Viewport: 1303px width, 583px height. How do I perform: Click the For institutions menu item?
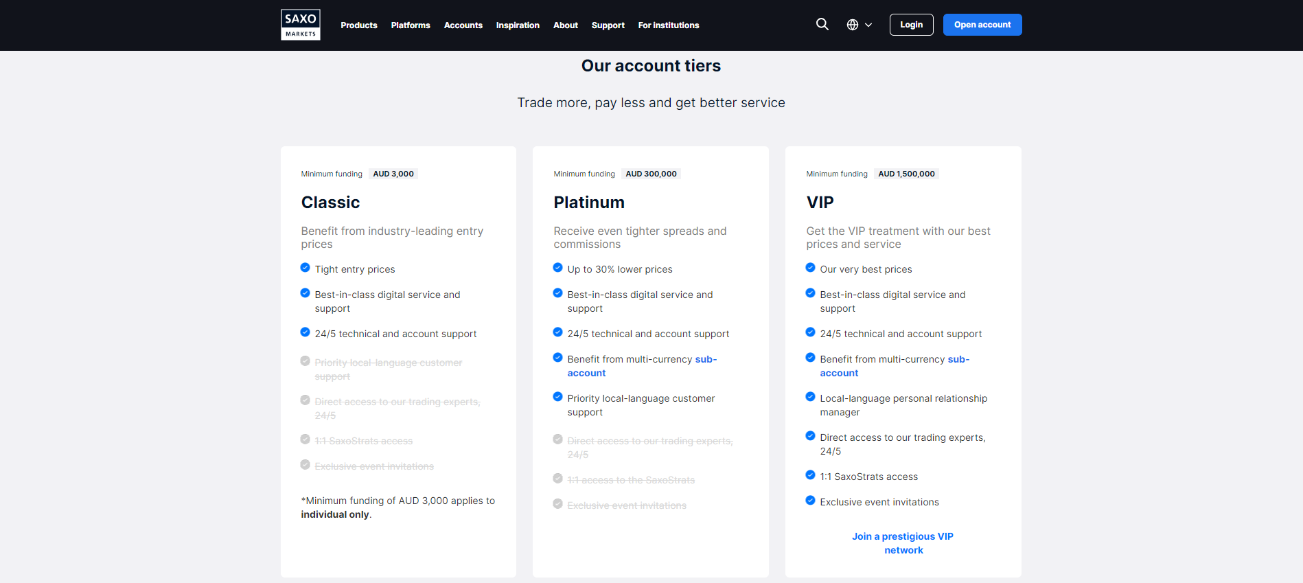(x=669, y=25)
